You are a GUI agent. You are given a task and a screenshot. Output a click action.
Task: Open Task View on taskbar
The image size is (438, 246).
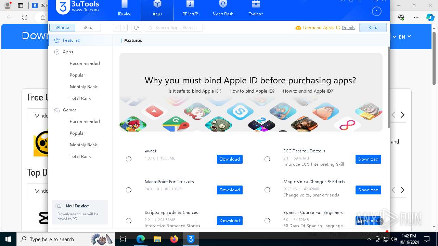(124, 239)
